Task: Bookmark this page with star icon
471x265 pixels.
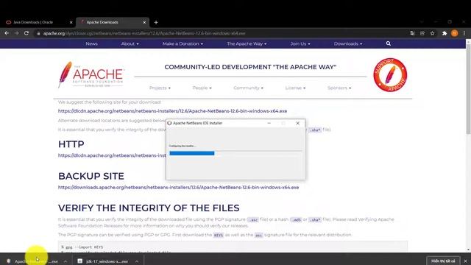Action: tap(432, 33)
